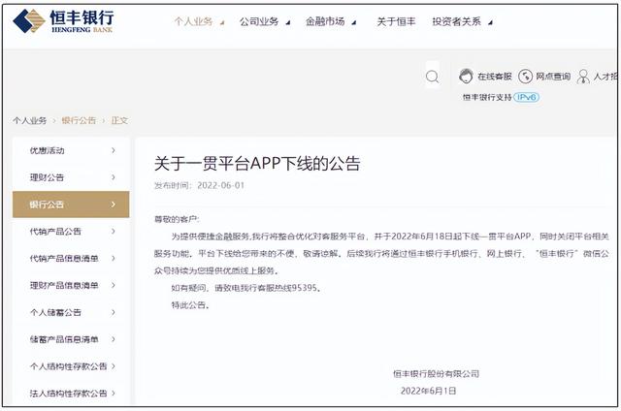Click the IPv6 support badge
Screen dimensions: 621x411
pos(527,97)
